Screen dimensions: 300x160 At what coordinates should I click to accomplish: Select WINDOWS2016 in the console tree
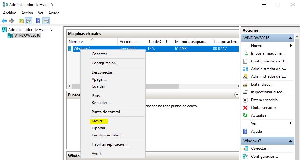[x=27, y=35]
